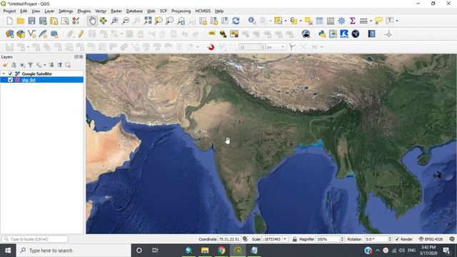Open Google Chrome from the taskbar
The height and width of the screenshot is (257, 457).
pos(221,251)
